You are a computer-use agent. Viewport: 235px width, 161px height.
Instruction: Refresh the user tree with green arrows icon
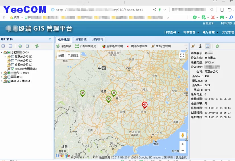pyautogui.click(x=37, y=46)
